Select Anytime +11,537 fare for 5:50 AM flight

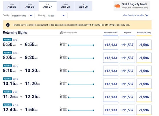click(x=127, y=45)
